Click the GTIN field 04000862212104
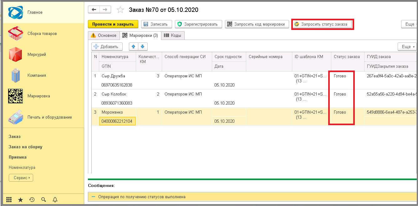Viewport: 418px width, 206px height. 117,121
